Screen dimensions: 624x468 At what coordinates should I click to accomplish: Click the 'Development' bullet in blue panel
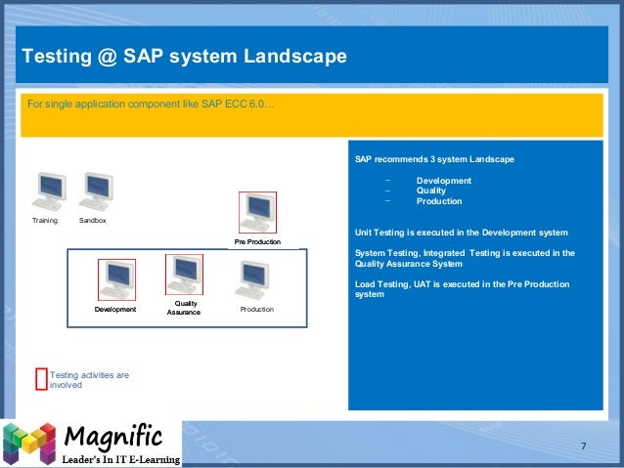pos(444,181)
